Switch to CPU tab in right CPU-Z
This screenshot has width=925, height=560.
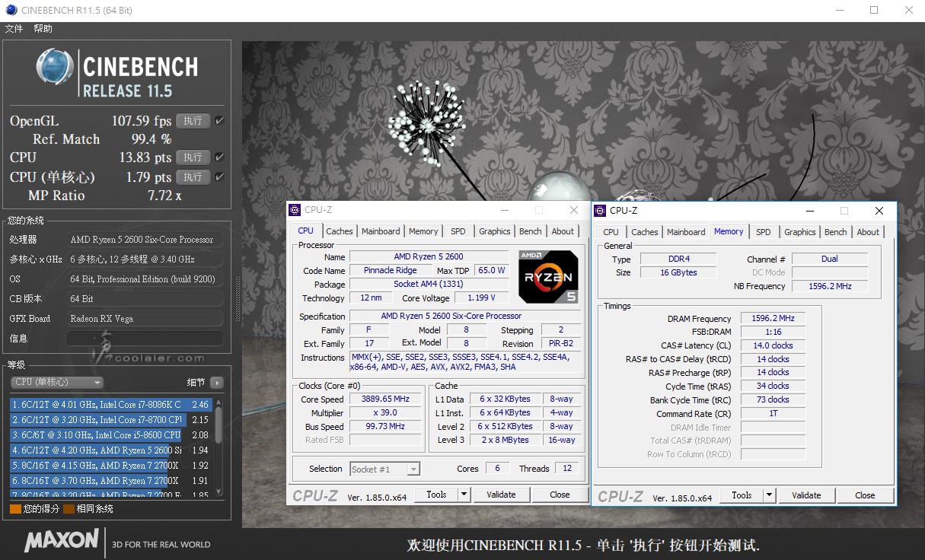(x=611, y=232)
